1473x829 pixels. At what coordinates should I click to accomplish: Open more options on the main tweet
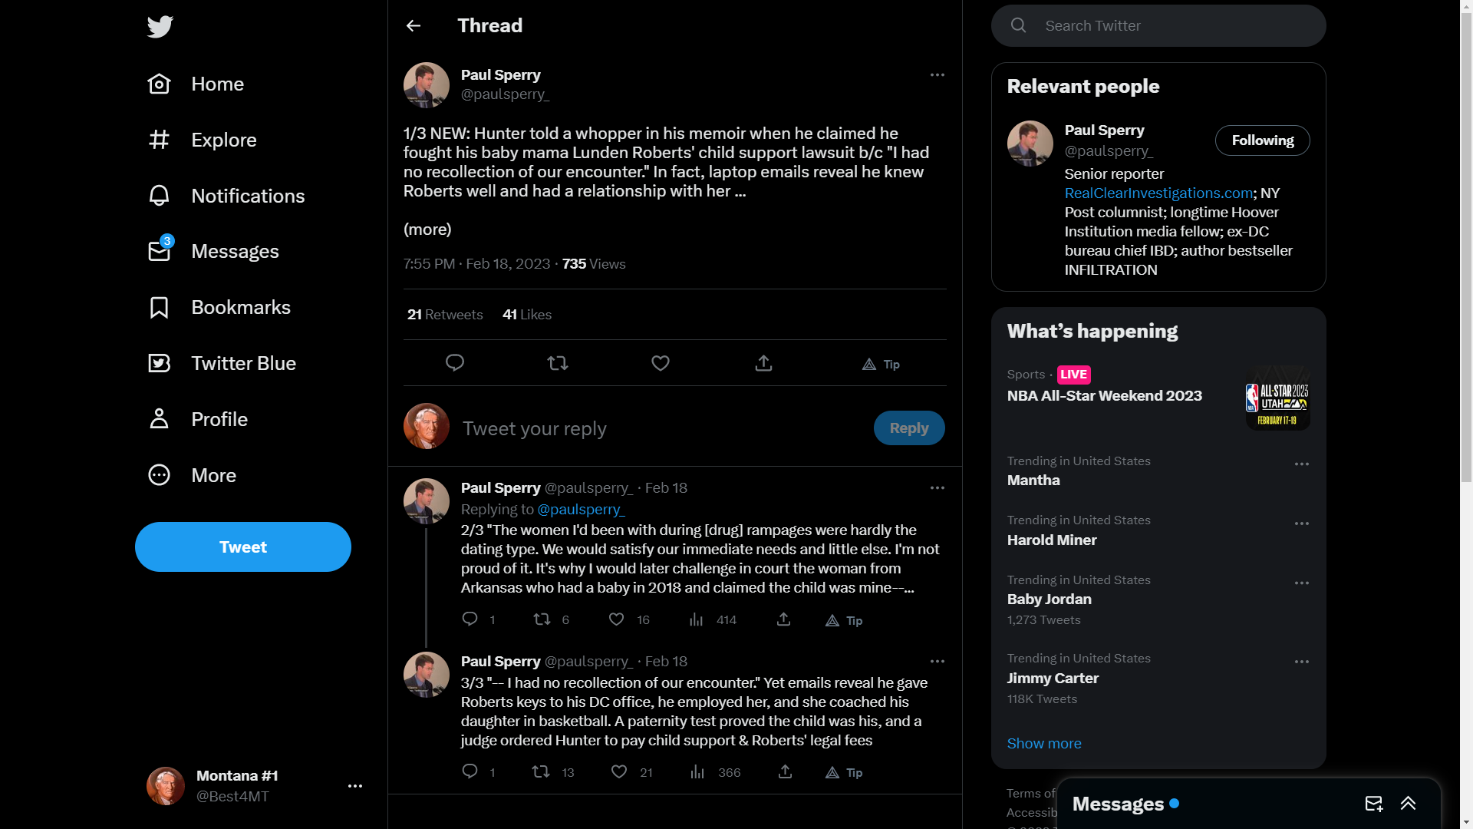pyautogui.click(x=937, y=75)
